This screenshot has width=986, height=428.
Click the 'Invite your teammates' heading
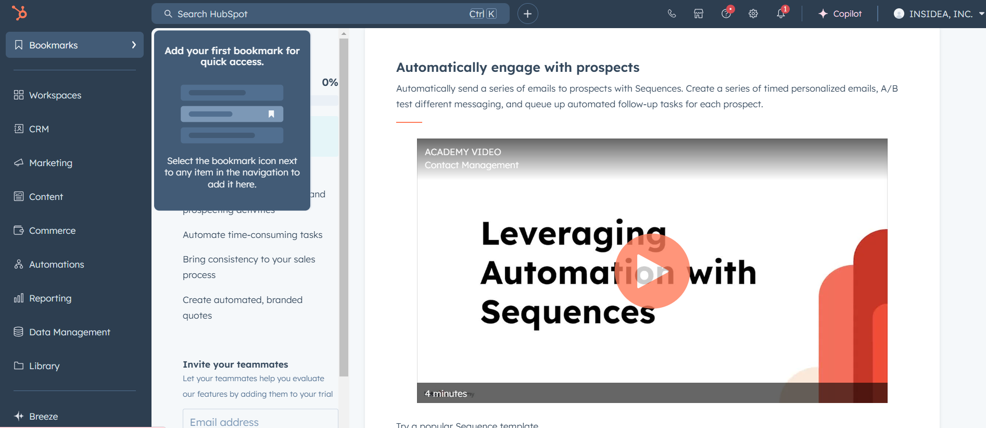(x=235, y=364)
